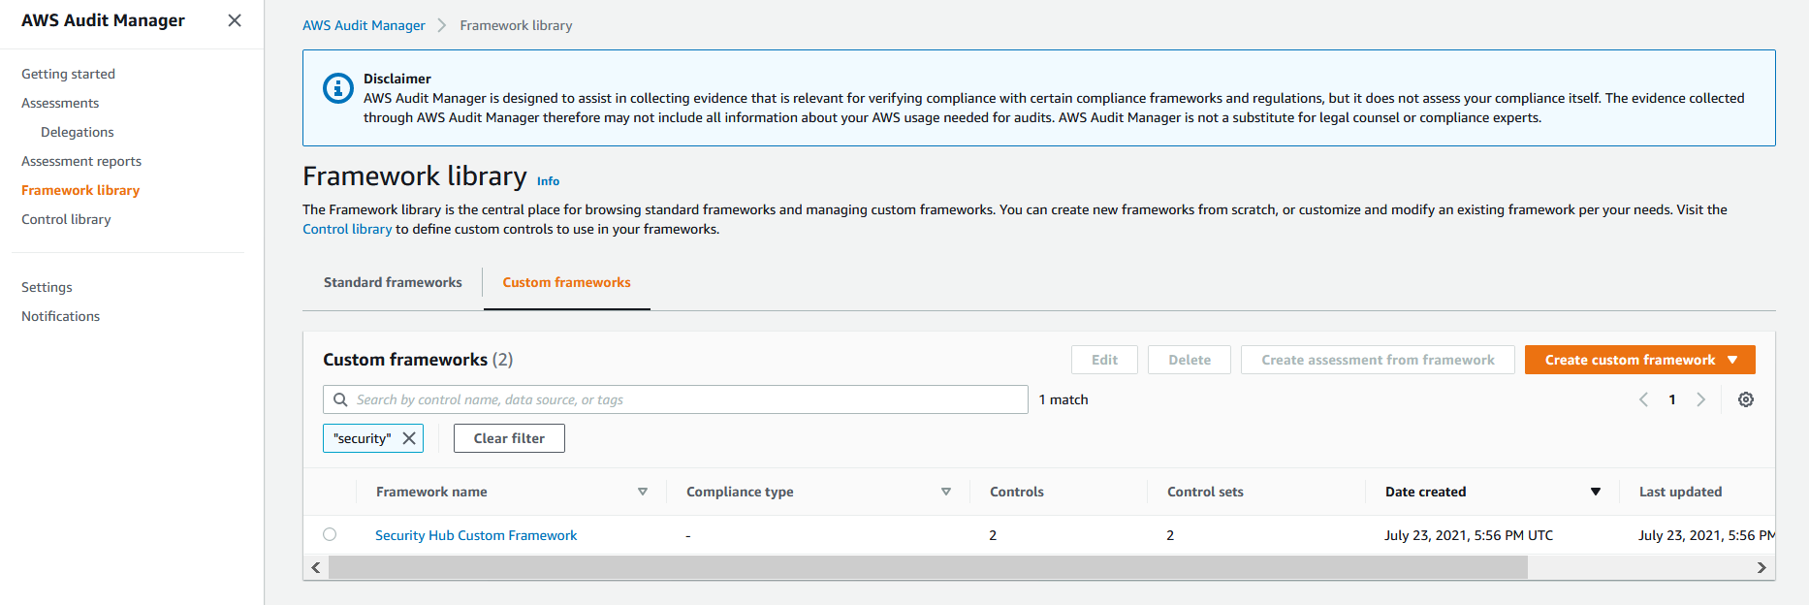This screenshot has width=1809, height=605.
Task: Select the Security Hub Custom Framework radio button
Action: [330, 534]
